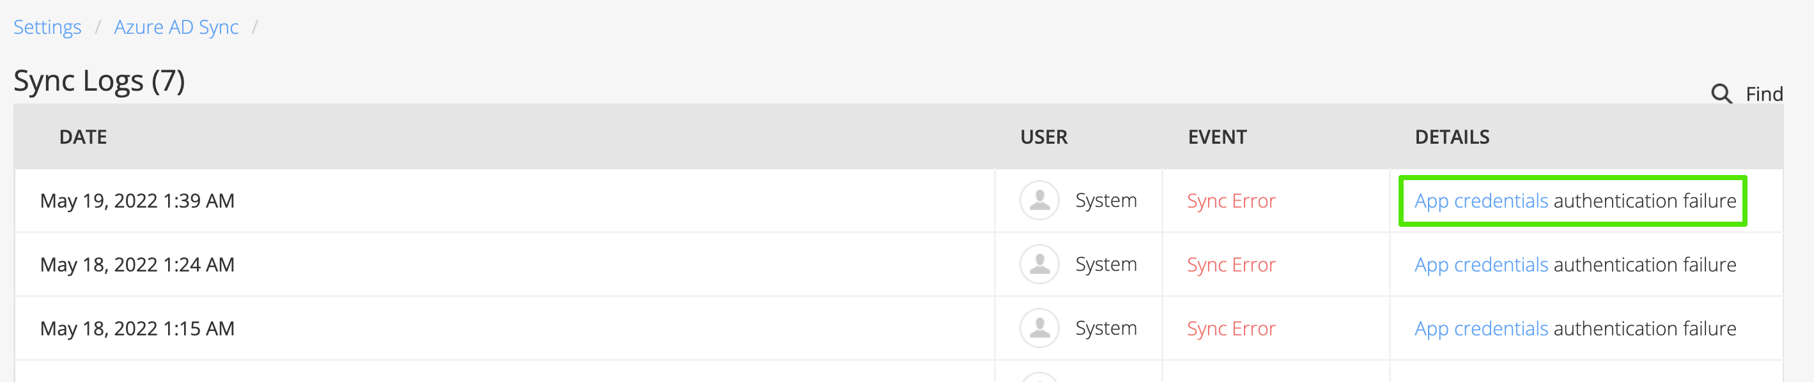
Task: Click the magnifier search icon
Action: pyautogui.click(x=1721, y=93)
